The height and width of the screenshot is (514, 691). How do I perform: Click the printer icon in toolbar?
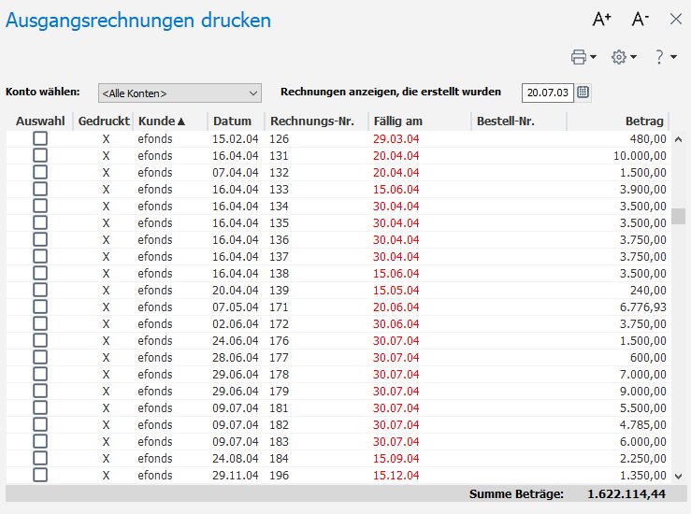(x=579, y=58)
